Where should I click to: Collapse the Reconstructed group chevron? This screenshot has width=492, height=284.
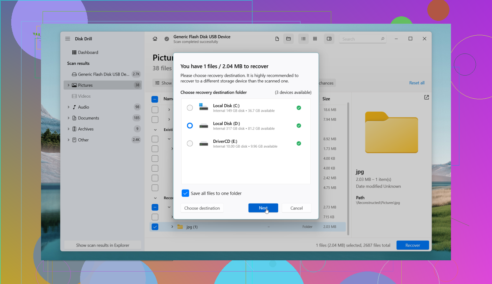pos(155,198)
